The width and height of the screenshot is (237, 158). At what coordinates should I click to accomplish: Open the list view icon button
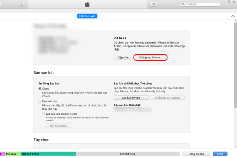(x=153, y=4)
